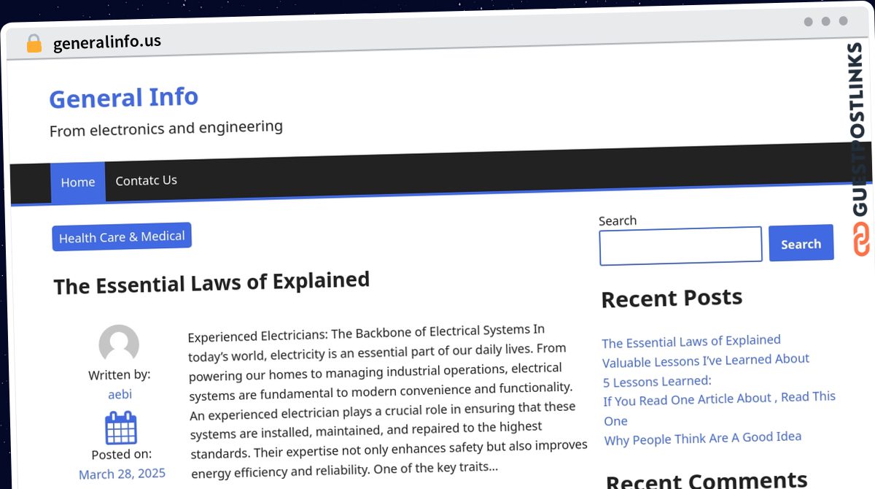Click the General Info site title
The width and height of the screenshot is (875, 489).
[x=124, y=97]
